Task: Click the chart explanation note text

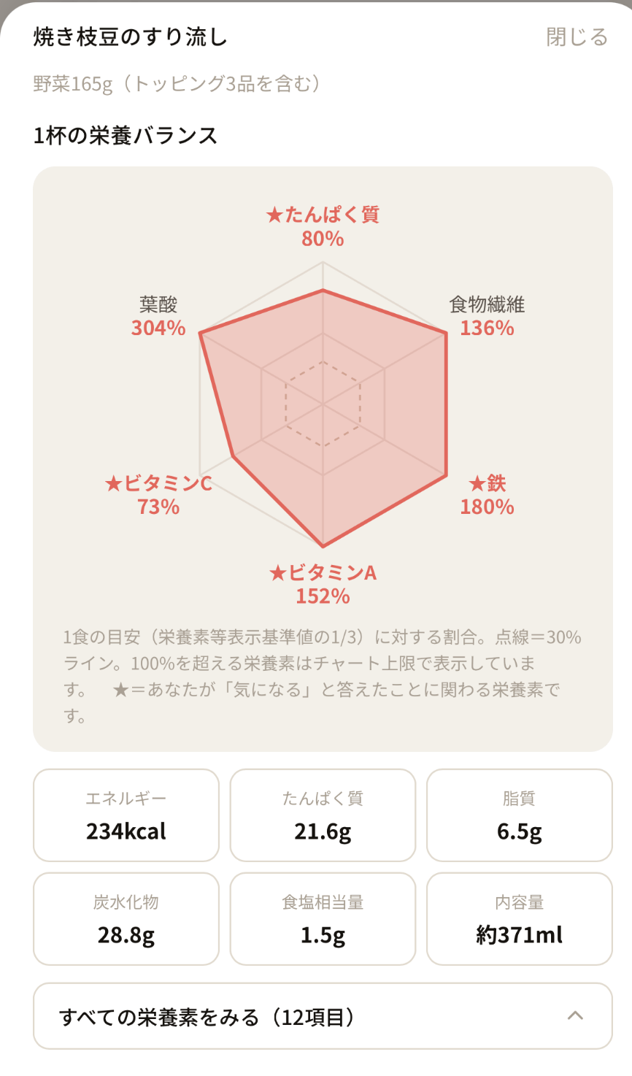Action: [322, 676]
